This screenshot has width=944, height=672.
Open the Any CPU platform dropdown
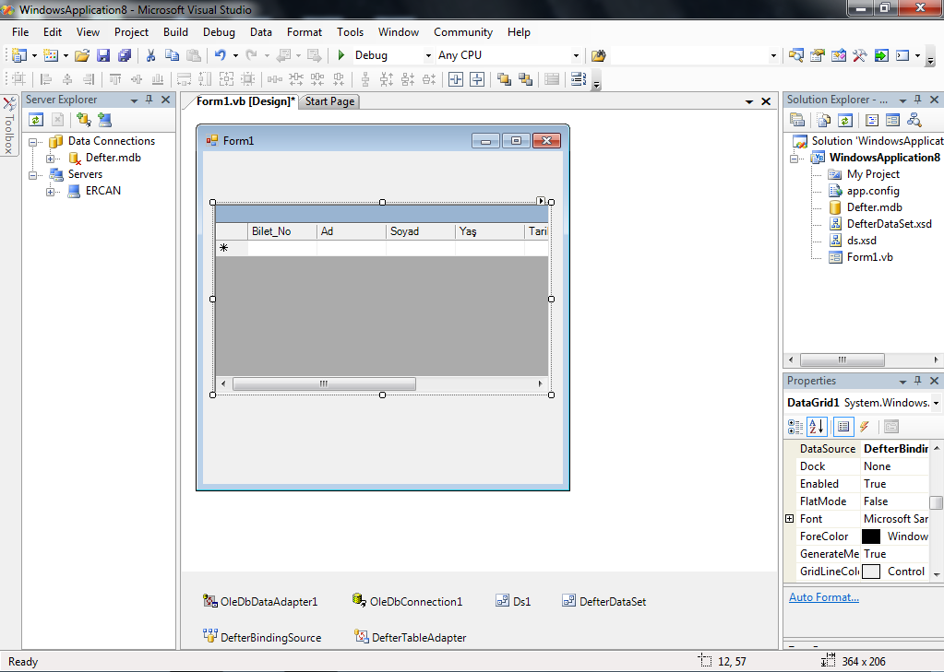click(576, 55)
